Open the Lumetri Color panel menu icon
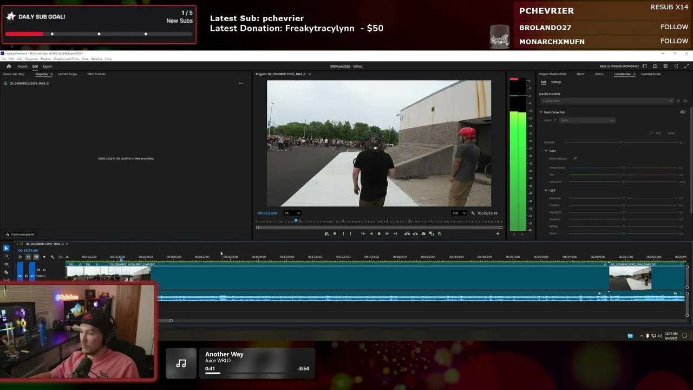 [634, 74]
